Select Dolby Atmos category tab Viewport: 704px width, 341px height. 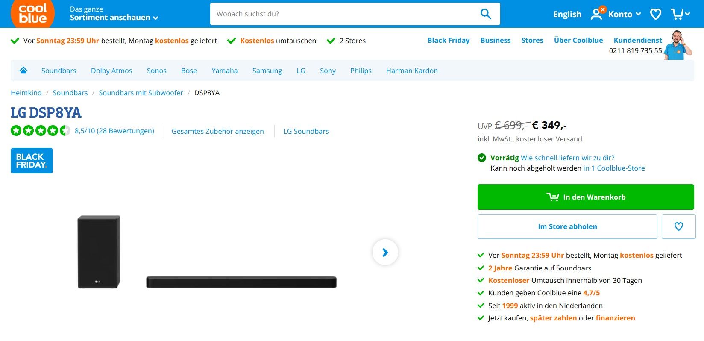click(x=111, y=71)
